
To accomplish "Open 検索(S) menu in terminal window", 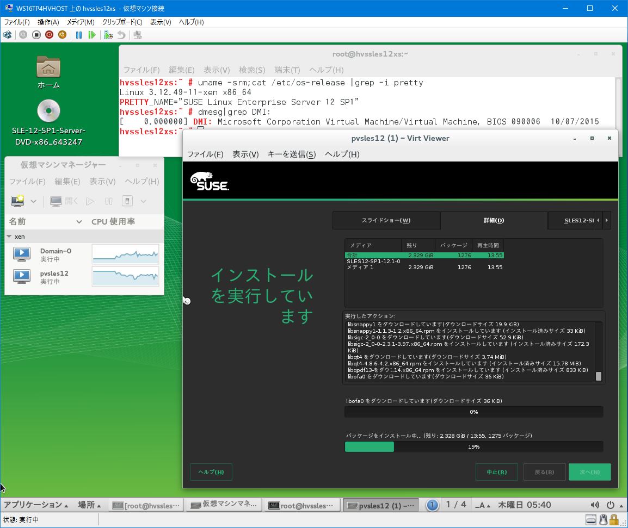I will [x=252, y=70].
